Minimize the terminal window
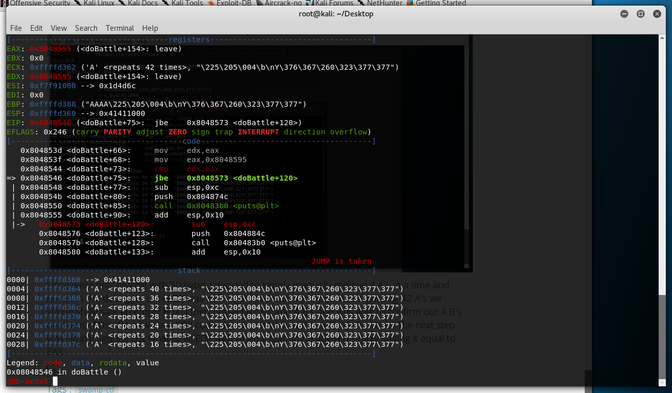 click(x=624, y=14)
